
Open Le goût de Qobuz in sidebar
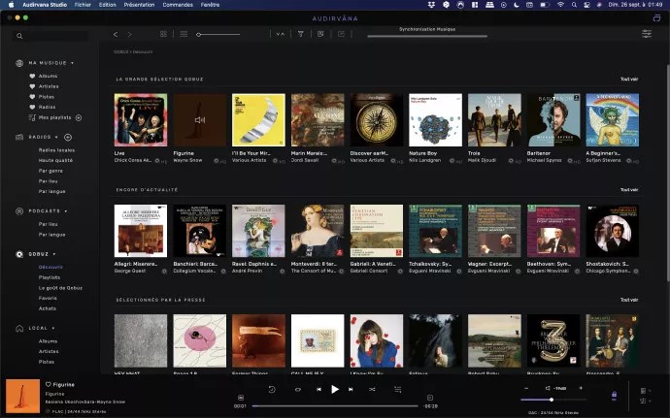click(60, 288)
